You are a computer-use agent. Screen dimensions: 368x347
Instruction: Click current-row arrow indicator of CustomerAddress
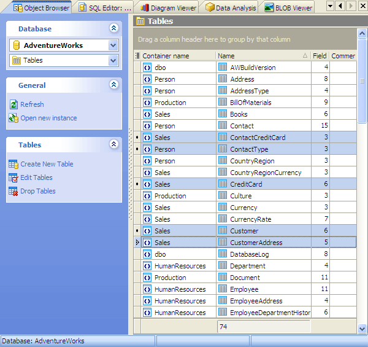(x=137, y=242)
